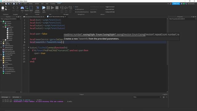Select ReplicatedStorage in Explorer
This screenshot has height=111, width=197.
[x=10, y=51]
